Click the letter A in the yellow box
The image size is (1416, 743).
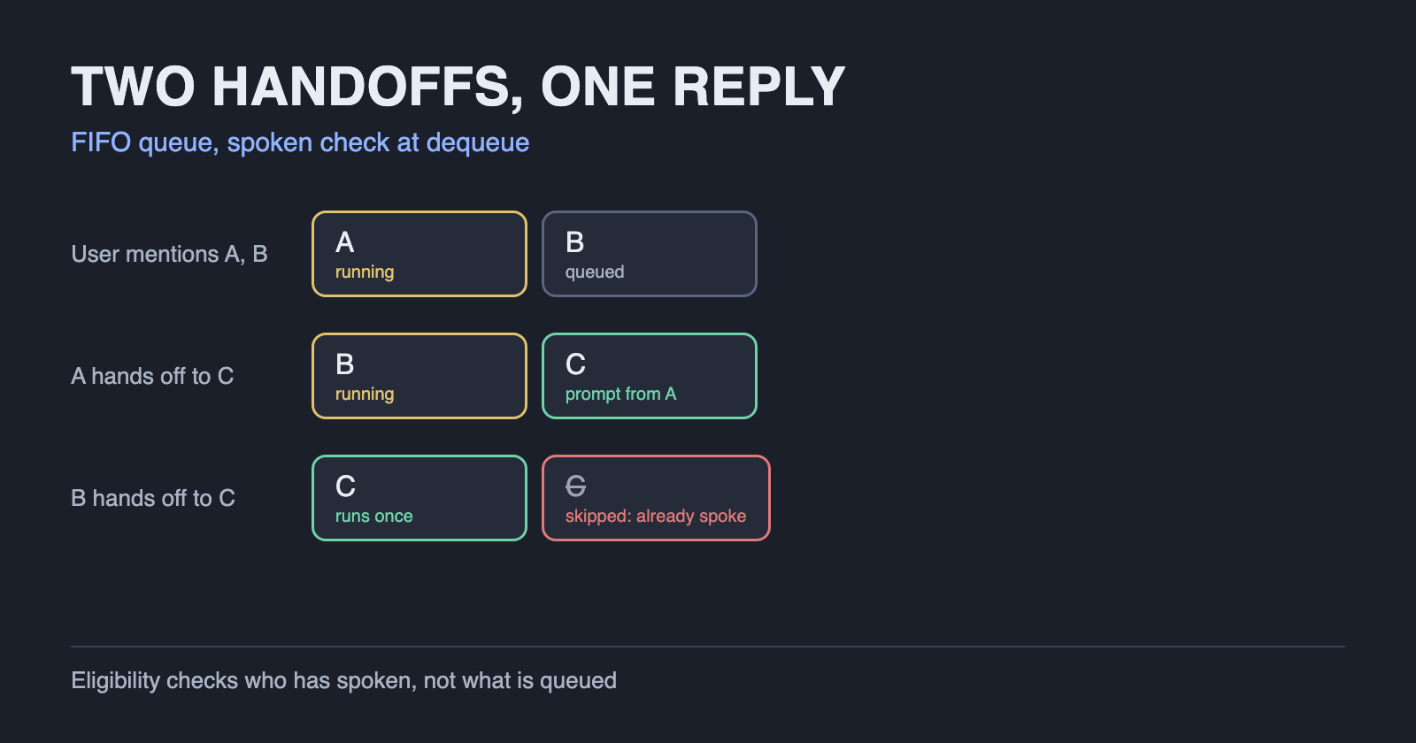[x=345, y=242]
